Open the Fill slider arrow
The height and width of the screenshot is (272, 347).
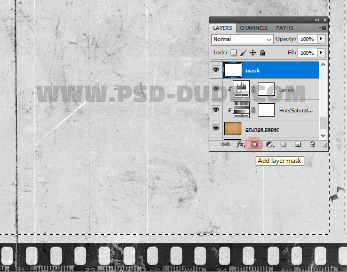click(321, 53)
